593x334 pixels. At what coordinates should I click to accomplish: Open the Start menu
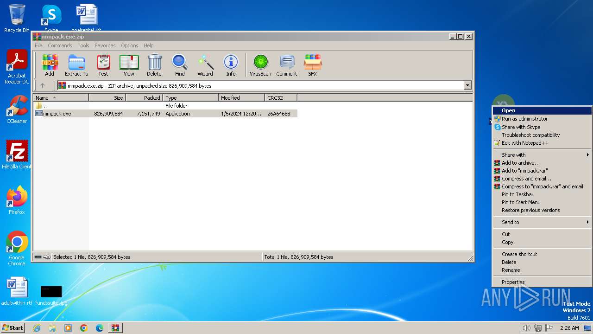pos(13,328)
